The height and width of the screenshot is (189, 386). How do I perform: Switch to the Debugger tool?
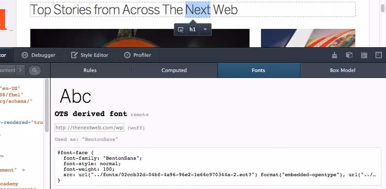(x=39, y=55)
